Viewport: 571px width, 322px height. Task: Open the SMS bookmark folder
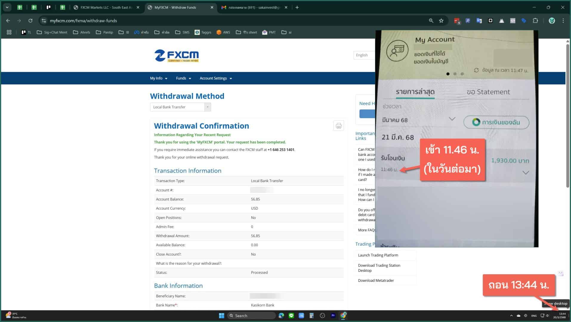[182, 32]
